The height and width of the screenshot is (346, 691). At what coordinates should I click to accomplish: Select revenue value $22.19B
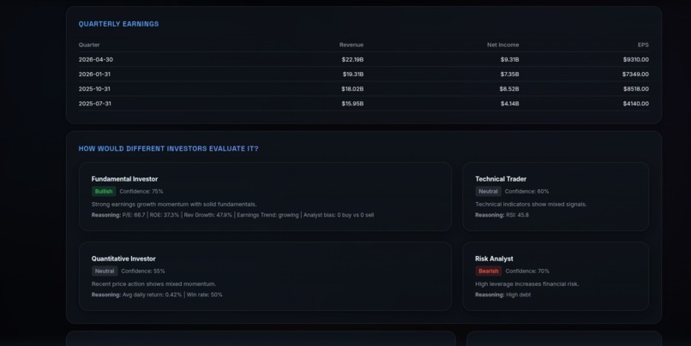tap(352, 59)
